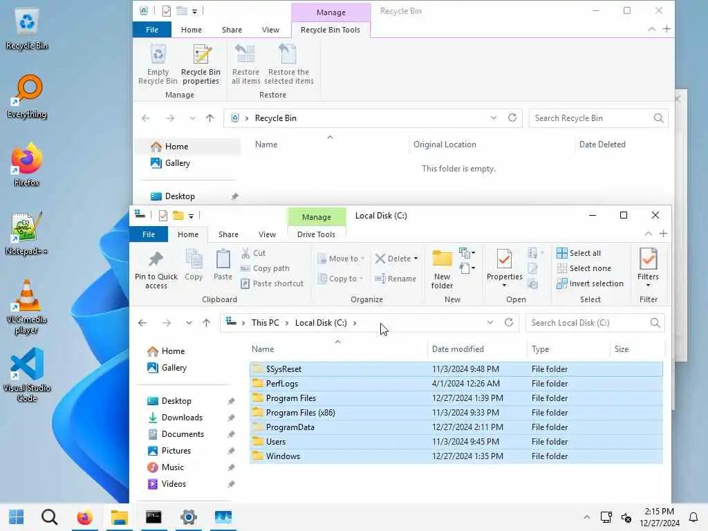708x531 pixels.
Task: Select the Windows folder
Action: point(456,456)
